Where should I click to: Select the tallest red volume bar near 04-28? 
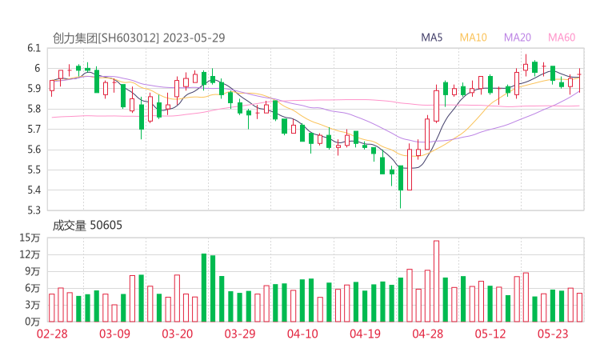[437, 281]
